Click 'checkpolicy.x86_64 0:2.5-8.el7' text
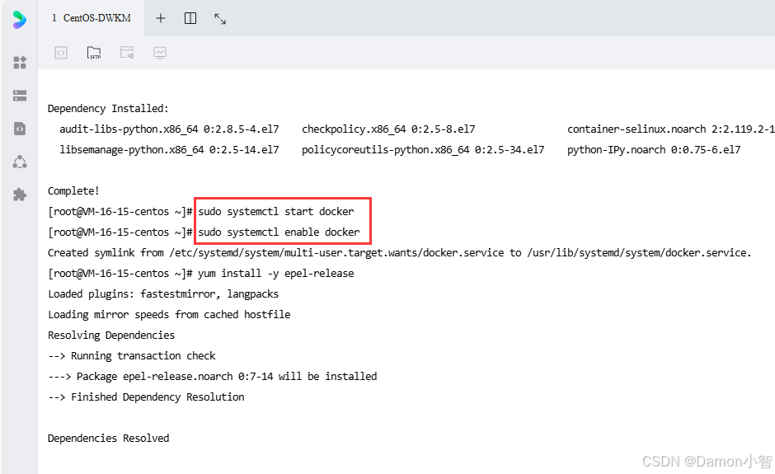 [388, 129]
